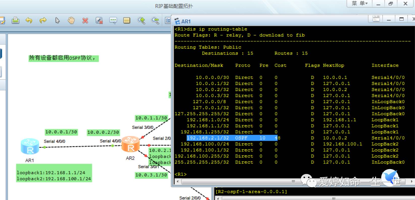Screen dimensions: 415x200
Task: Click the Save As icon in the toolbar
Action: tap(2, 20)
